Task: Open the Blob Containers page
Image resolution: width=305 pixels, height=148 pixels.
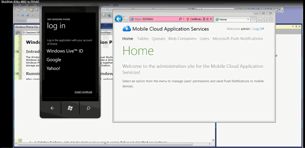Action: [183, 38]
